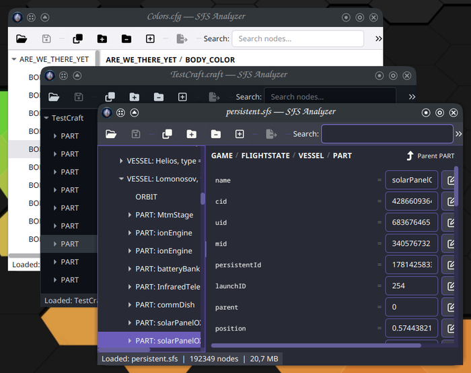The width and height of the screenshot is (471, 373).
Task: Click the launchID value field 254
Action: (x=411, y=286)
